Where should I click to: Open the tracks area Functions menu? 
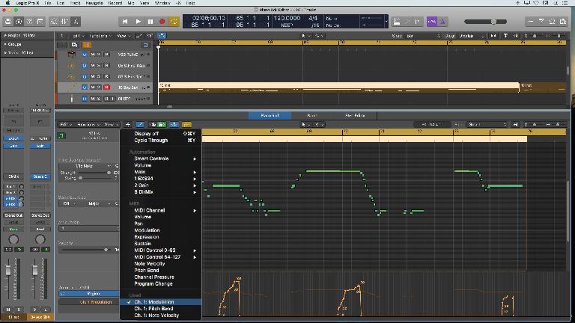[x=100, y=36]
